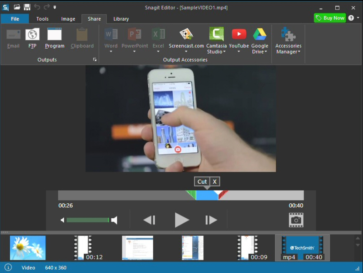The width and height of the screenshot is (363, 273).
Task: Click the FTP output icon
Action: pyautogui.click(x=32, y=35)
